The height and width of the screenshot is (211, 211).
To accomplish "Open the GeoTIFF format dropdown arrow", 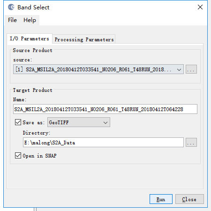I will [x=105, y=122].
